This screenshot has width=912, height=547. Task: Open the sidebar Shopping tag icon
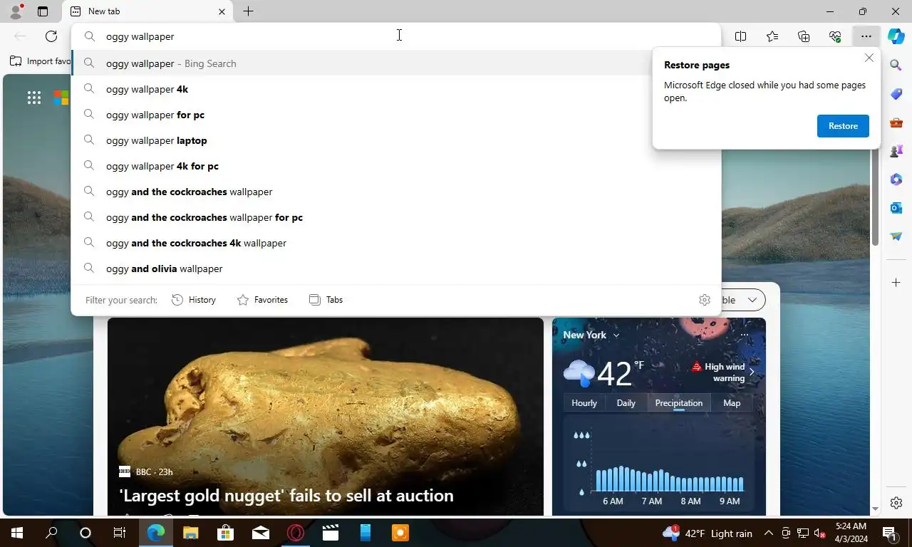[x=896, y=94]
